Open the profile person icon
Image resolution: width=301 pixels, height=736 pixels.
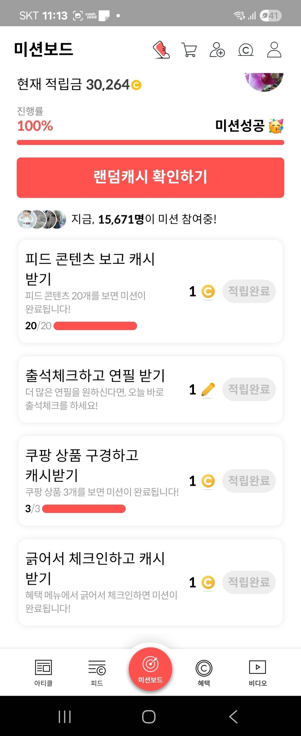[x=274, y=50]
